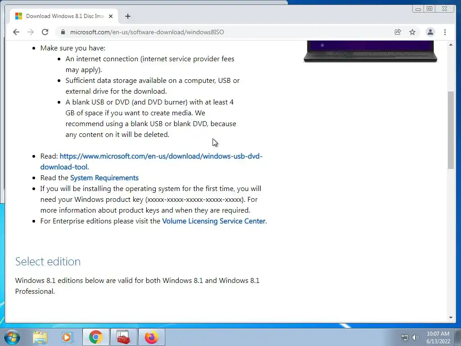Click the network tray icon
Image resolution: width=461 pixels, height=346 pixels.
point(405,337)
